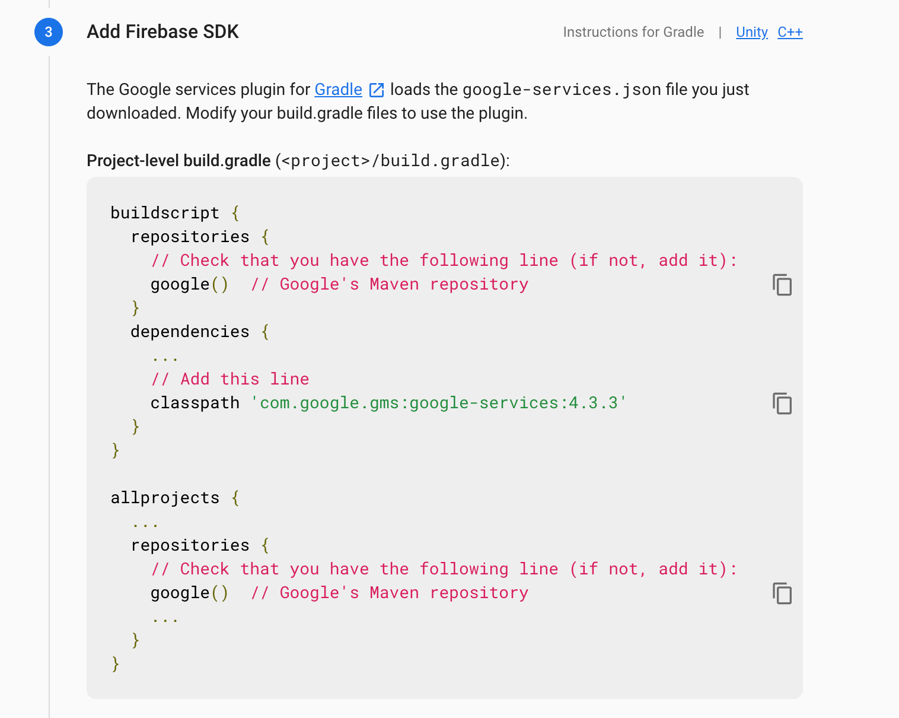Click the buildscript keyword in the code

pyautogui.click(x=164, y=212)
